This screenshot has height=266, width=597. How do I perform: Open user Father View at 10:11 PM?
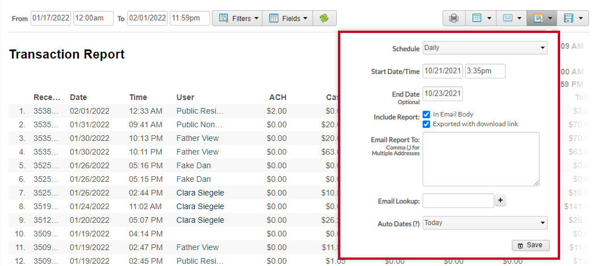198,152
